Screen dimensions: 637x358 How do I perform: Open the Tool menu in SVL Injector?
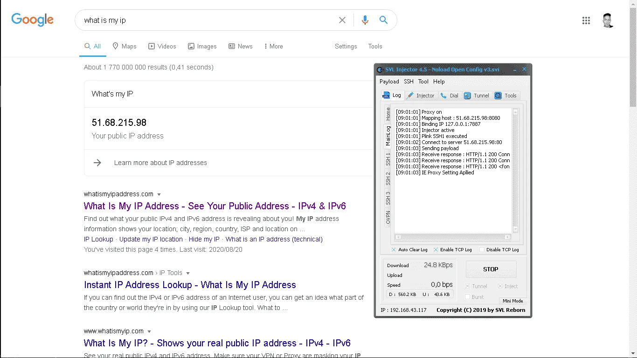coord(423,82)
